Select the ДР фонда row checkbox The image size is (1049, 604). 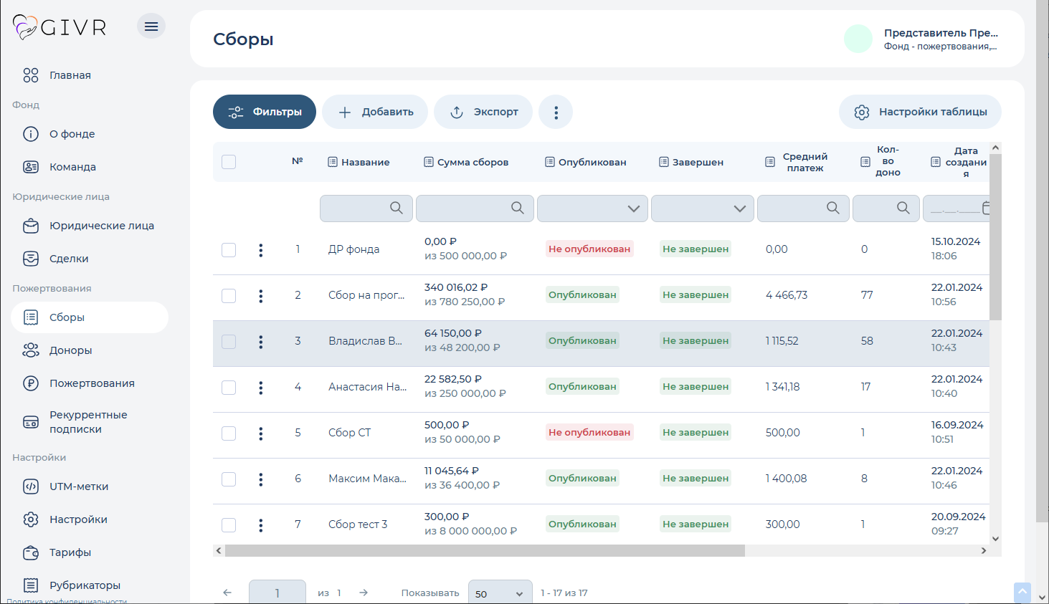pyautogui.click(x=229, y=250)
